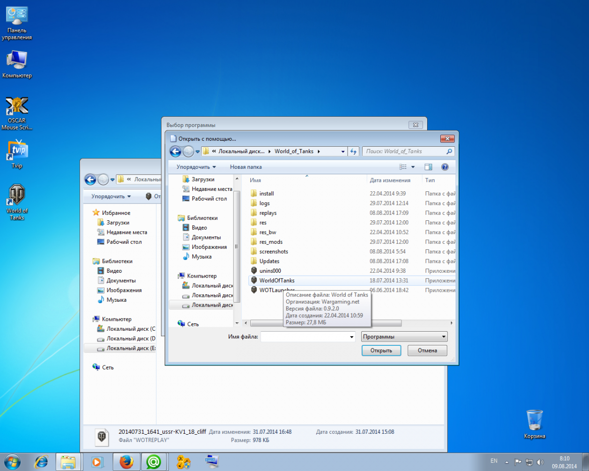Expand the Упорядочить menu in the dialog
The height and width of the screenshot is (471, 589).
196,167
